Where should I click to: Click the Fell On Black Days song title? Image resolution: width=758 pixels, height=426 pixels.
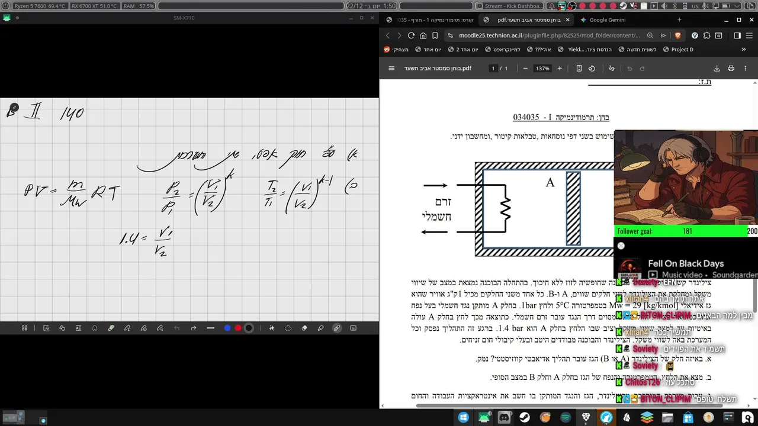(686, 264)
